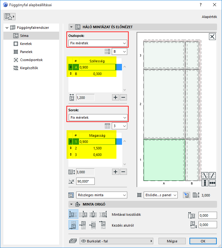The width and height of the screenshot is (222, 248).
Task: Select the Séma page in the tree
Action: pos(31,36)
